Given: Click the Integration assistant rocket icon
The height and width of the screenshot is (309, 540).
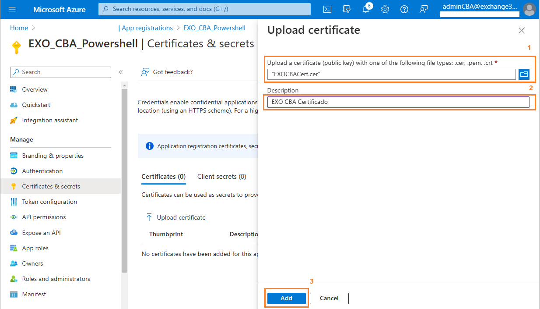Looking at the screenshot, I should tap(14, 120).
